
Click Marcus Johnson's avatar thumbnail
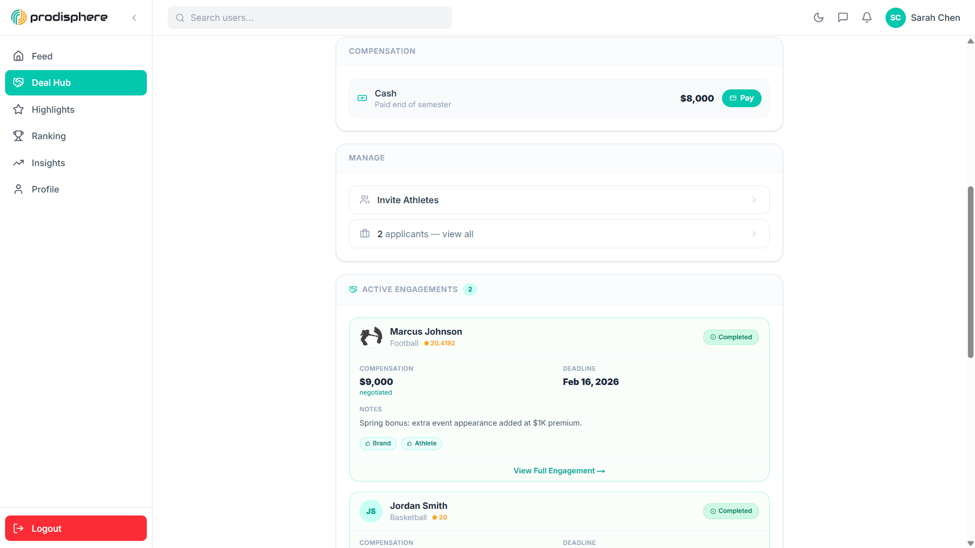(x=371, y=337)
